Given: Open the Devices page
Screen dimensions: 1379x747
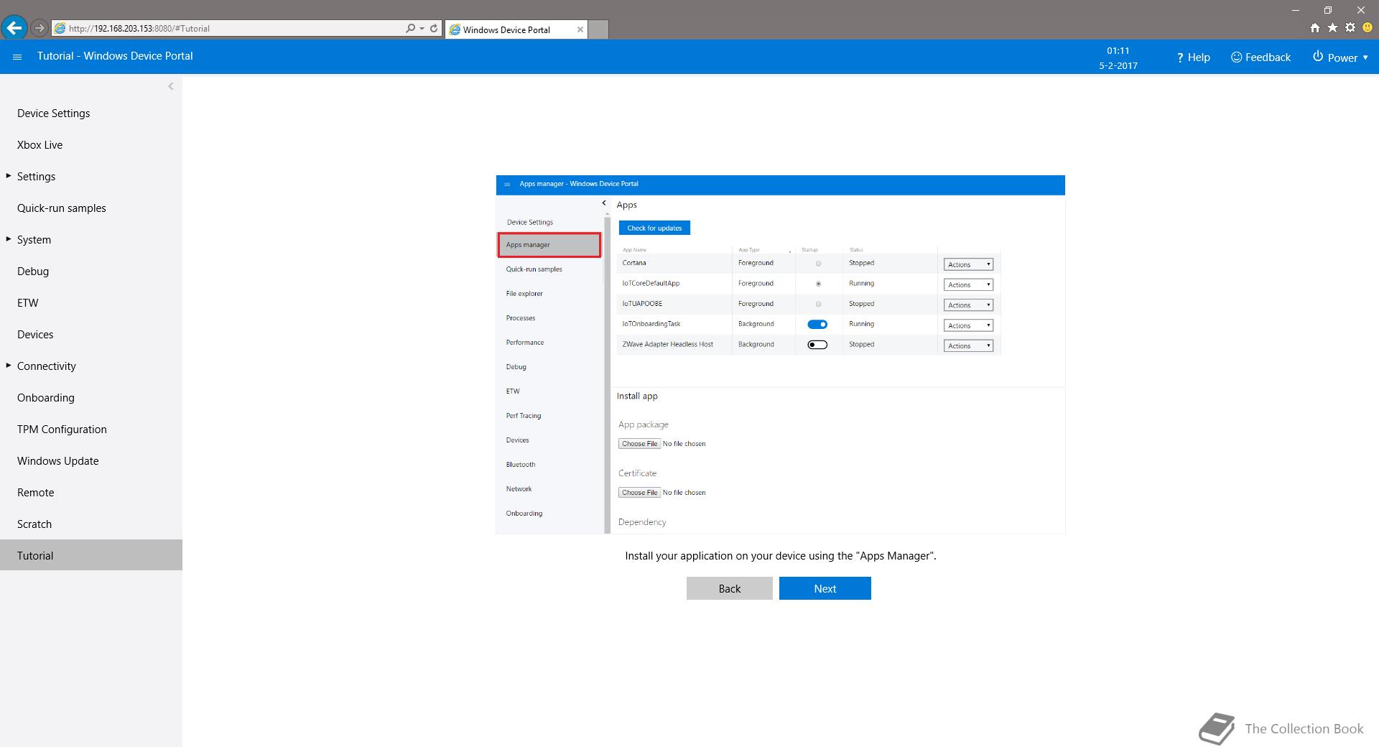Looking at the screenshot, I should [x=91, y=335].
